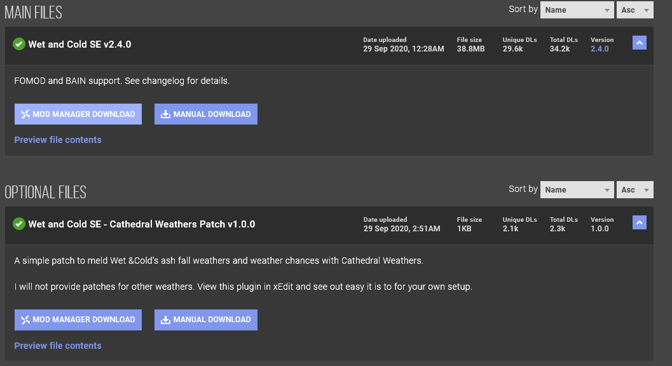This screenshot has height=366, width=672.
Task: Start Mod Manager Download for Cathedral Weathers Patch
Action: tap(78, 320)
